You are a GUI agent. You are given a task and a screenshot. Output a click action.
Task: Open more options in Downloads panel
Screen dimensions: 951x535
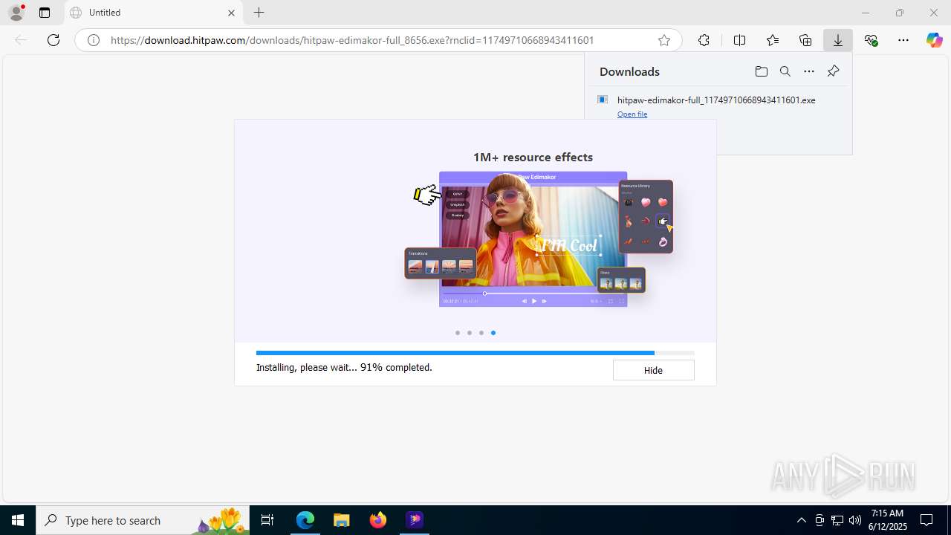tap(809, 71)
